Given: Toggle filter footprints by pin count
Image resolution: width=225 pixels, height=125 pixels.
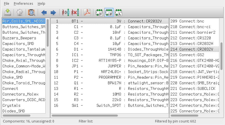Looking at the screenshot, I should (109, 12).
